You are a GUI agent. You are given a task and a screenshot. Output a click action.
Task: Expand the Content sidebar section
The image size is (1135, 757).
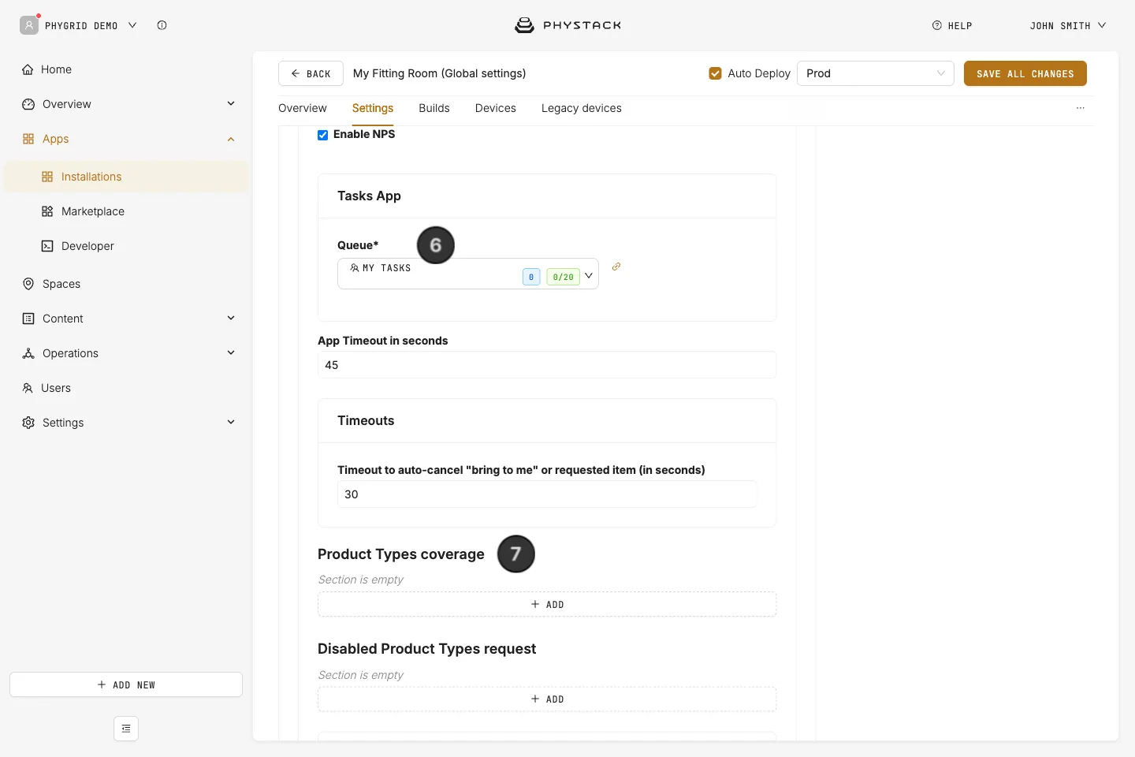(231, 318)
